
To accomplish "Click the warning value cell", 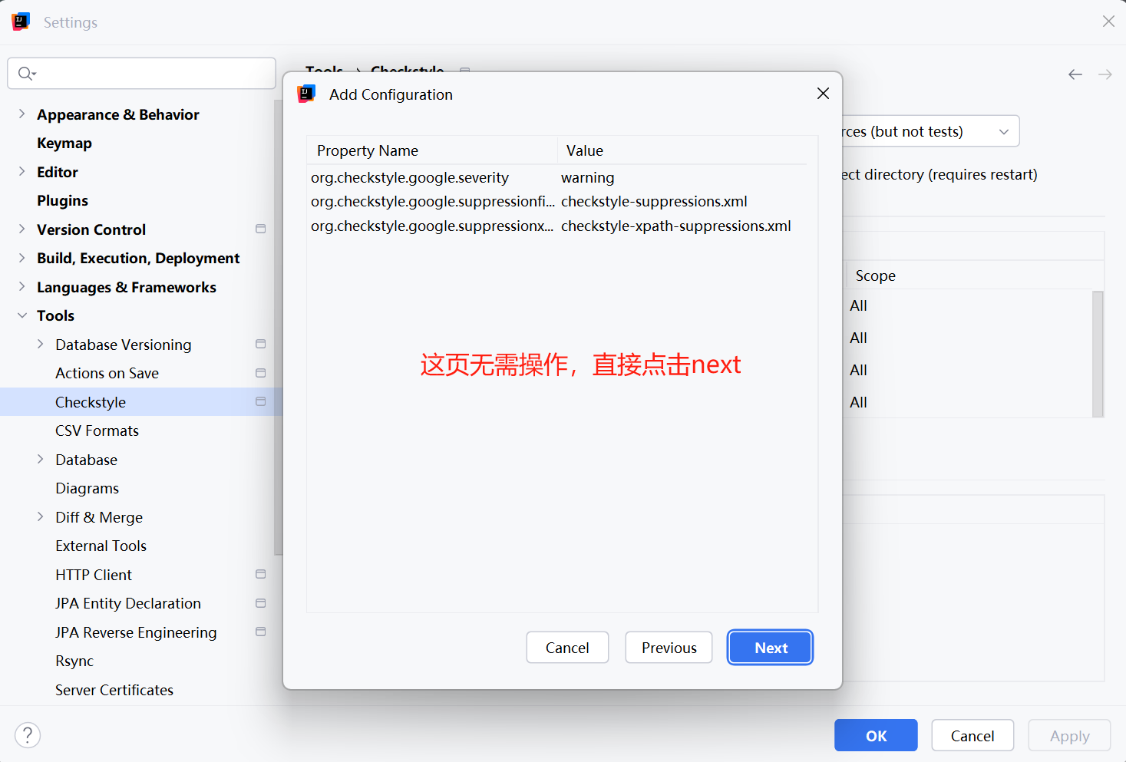I will [588, 177].
